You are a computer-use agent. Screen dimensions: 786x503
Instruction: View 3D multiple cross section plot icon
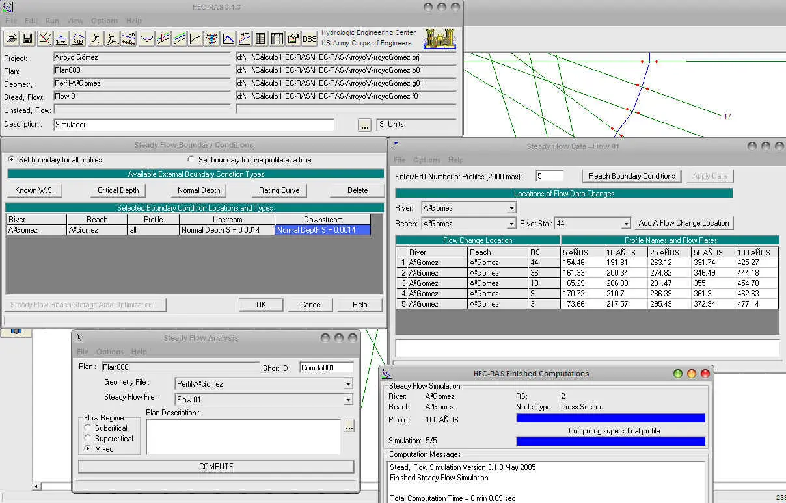[x=211, y=38]
